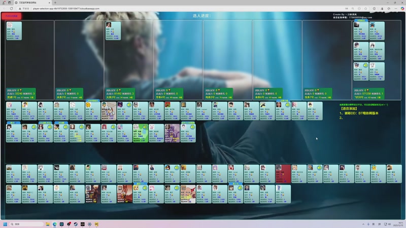406x228 pixels.
Task: Click the 火系3号 team status label
Action: coord(120,94)
